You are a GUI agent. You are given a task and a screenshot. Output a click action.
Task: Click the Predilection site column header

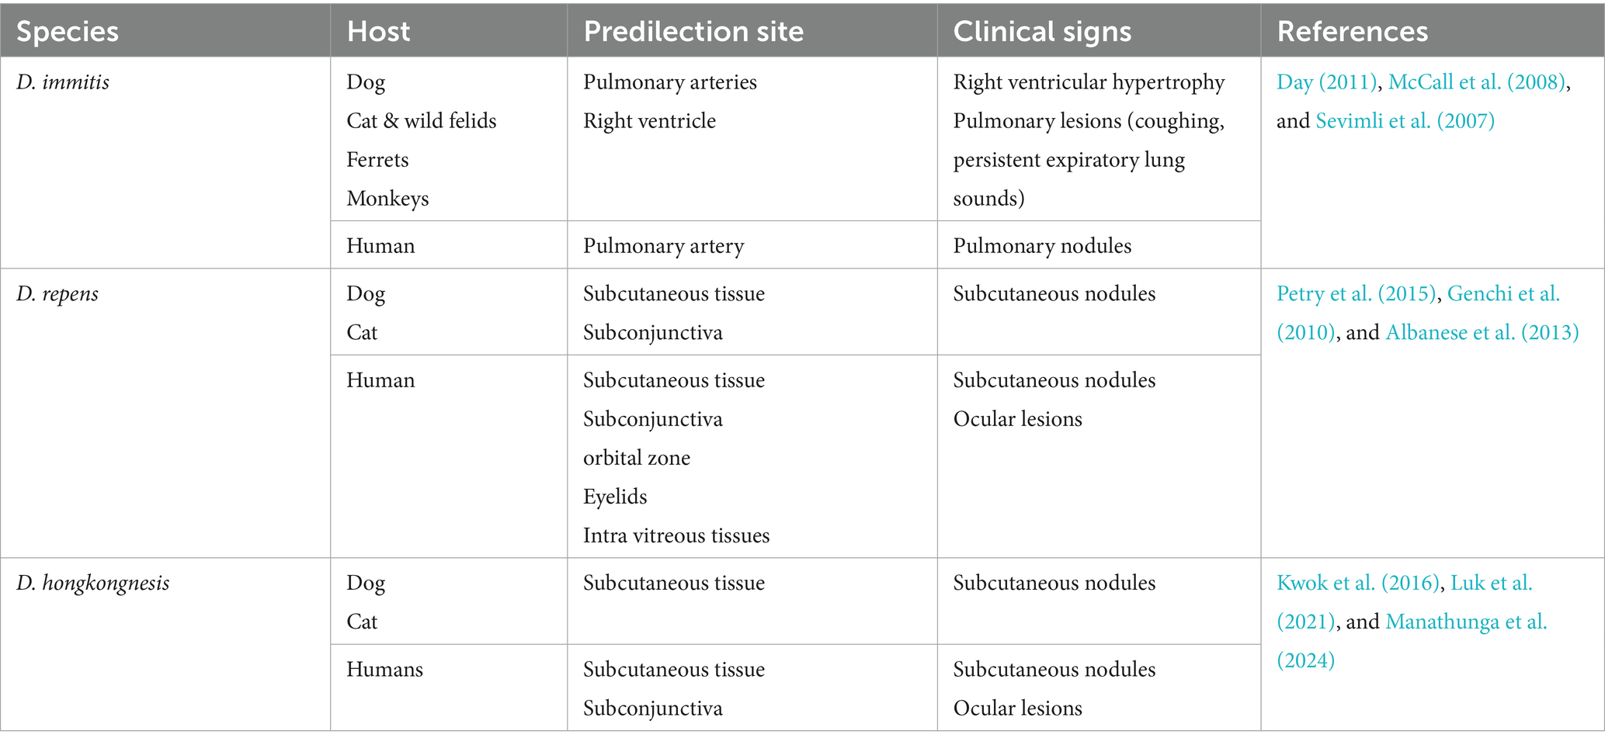tap(693, 31)
